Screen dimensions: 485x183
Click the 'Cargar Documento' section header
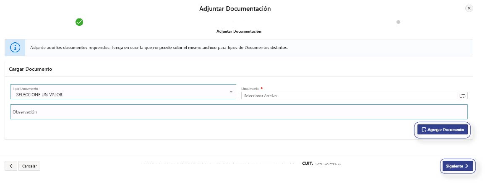click(x=31, y=69)
